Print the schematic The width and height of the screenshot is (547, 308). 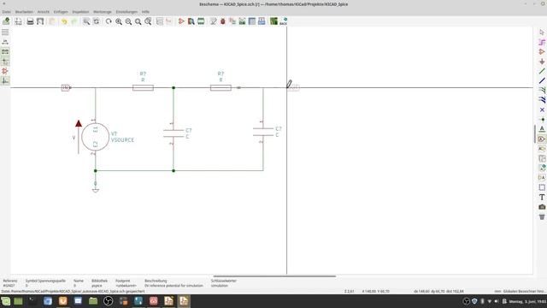pyautogui.click(x=31, y=21)
